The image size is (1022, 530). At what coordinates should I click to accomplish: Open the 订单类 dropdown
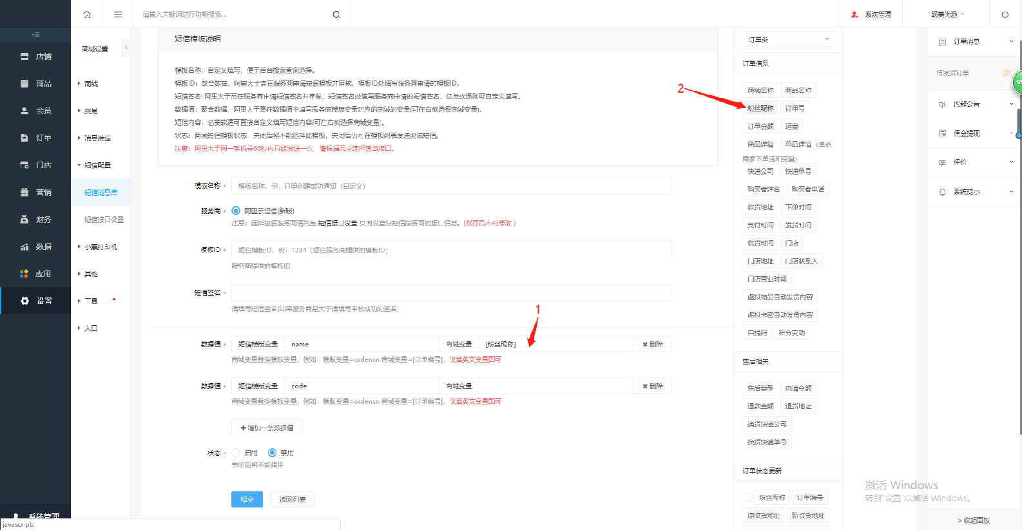(789, 39)
